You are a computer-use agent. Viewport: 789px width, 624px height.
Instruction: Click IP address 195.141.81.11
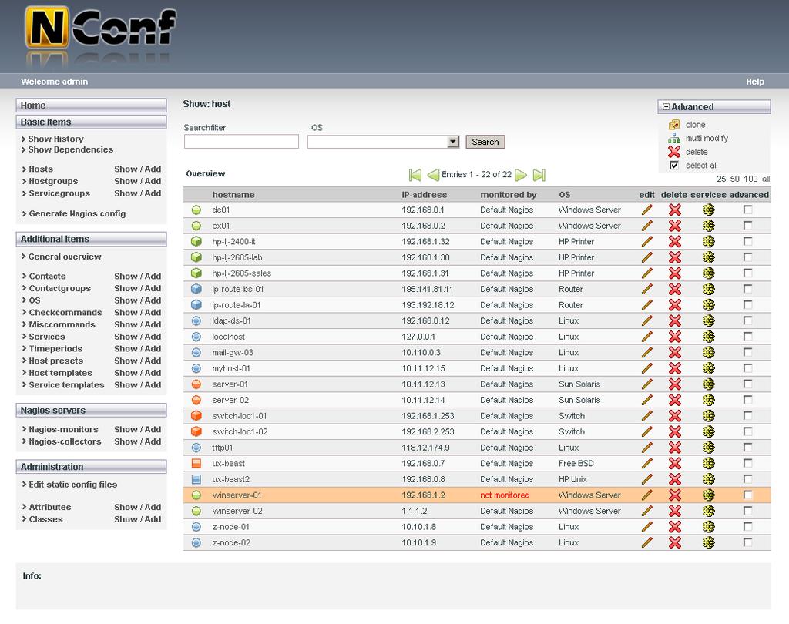427,289
